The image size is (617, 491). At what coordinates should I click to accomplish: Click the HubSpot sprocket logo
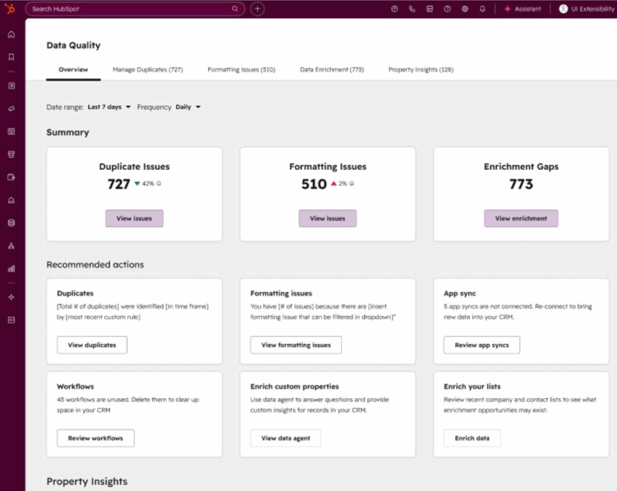point(10,8)
